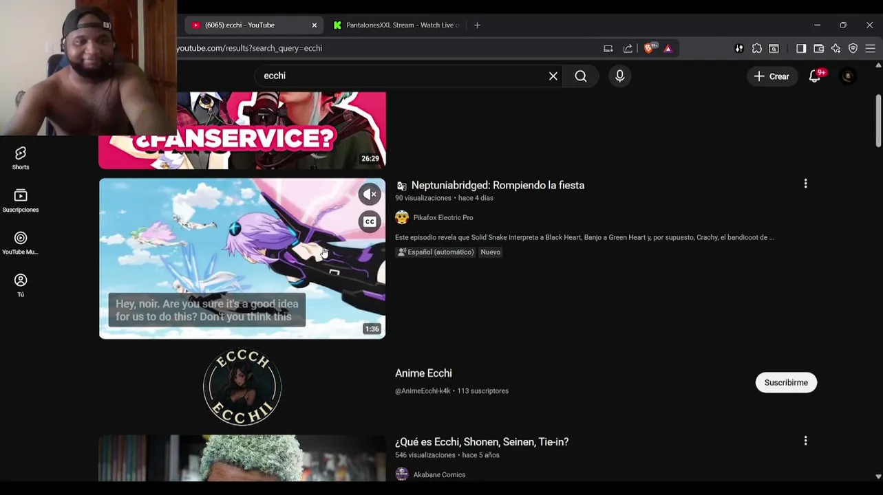Screen dimensions: 883x495
Task: Open YouTube Music in the sidebar
Action: coord(21,243)
